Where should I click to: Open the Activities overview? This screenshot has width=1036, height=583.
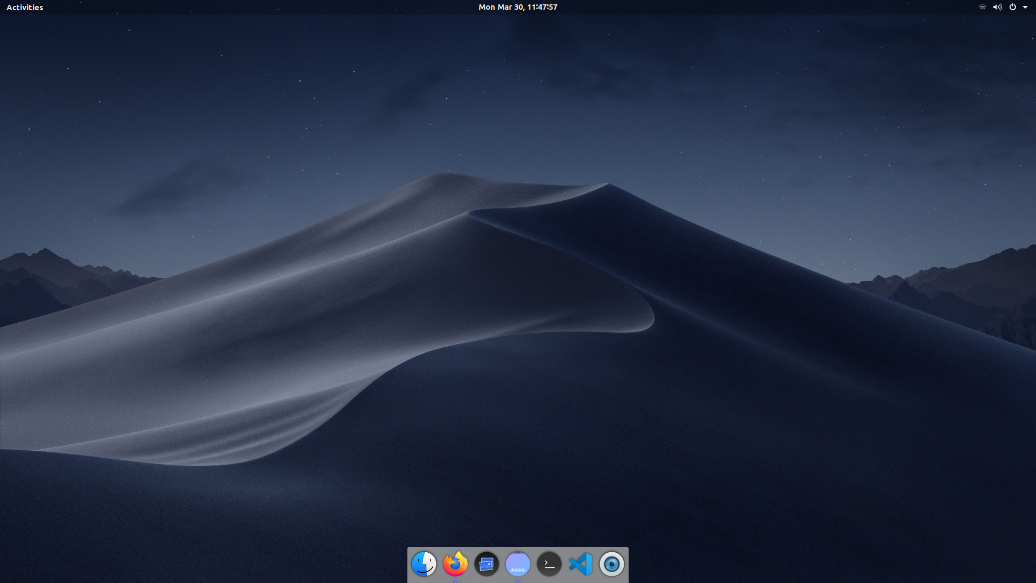tap(25, 8)
